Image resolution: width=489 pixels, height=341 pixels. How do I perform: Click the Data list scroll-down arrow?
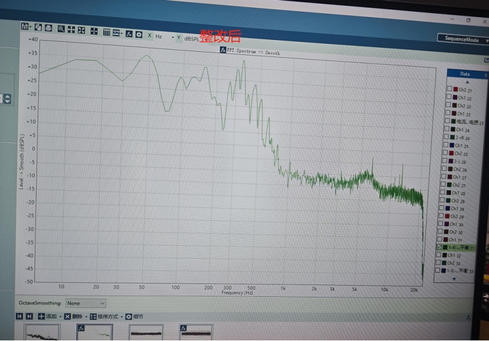tap(454, 279)
